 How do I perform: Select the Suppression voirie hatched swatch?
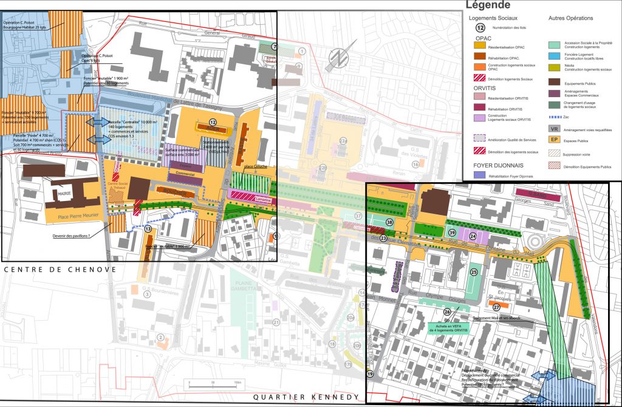point(555,153)
